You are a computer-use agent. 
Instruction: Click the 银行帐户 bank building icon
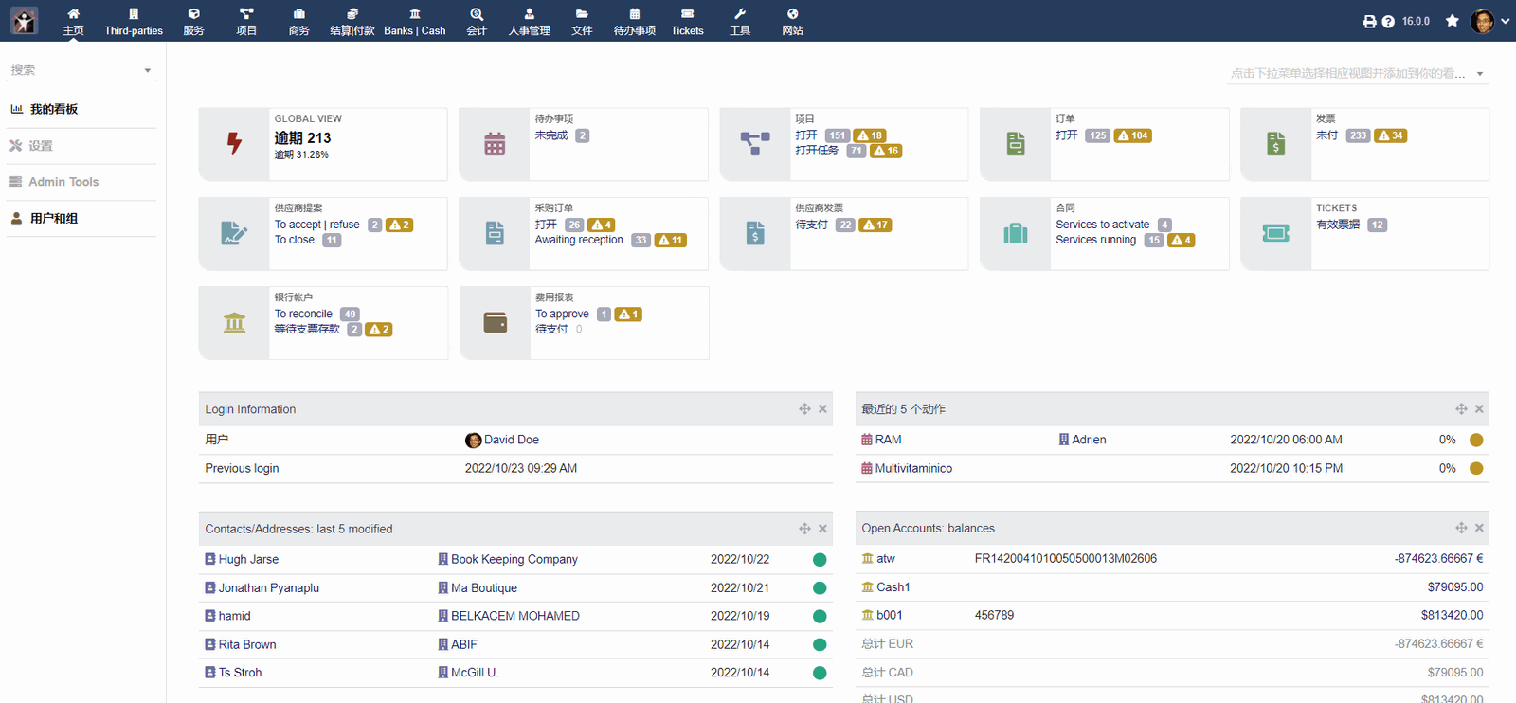click(x=234, y=322)
